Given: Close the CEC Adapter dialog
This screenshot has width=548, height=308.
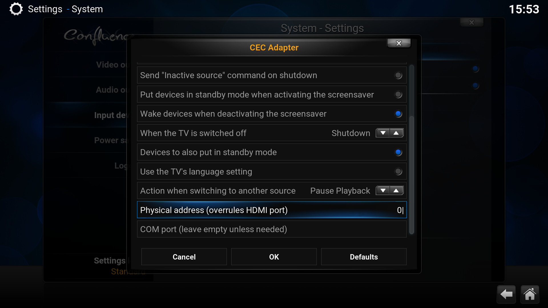Looking at the screenshot, I should click(399, 43).
